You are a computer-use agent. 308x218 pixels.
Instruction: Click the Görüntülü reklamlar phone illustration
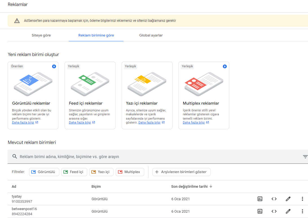click(33, 84)
